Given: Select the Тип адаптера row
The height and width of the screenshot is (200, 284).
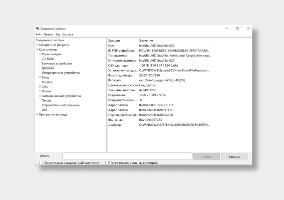Looking at the screenshot, I should click(159, 56).
